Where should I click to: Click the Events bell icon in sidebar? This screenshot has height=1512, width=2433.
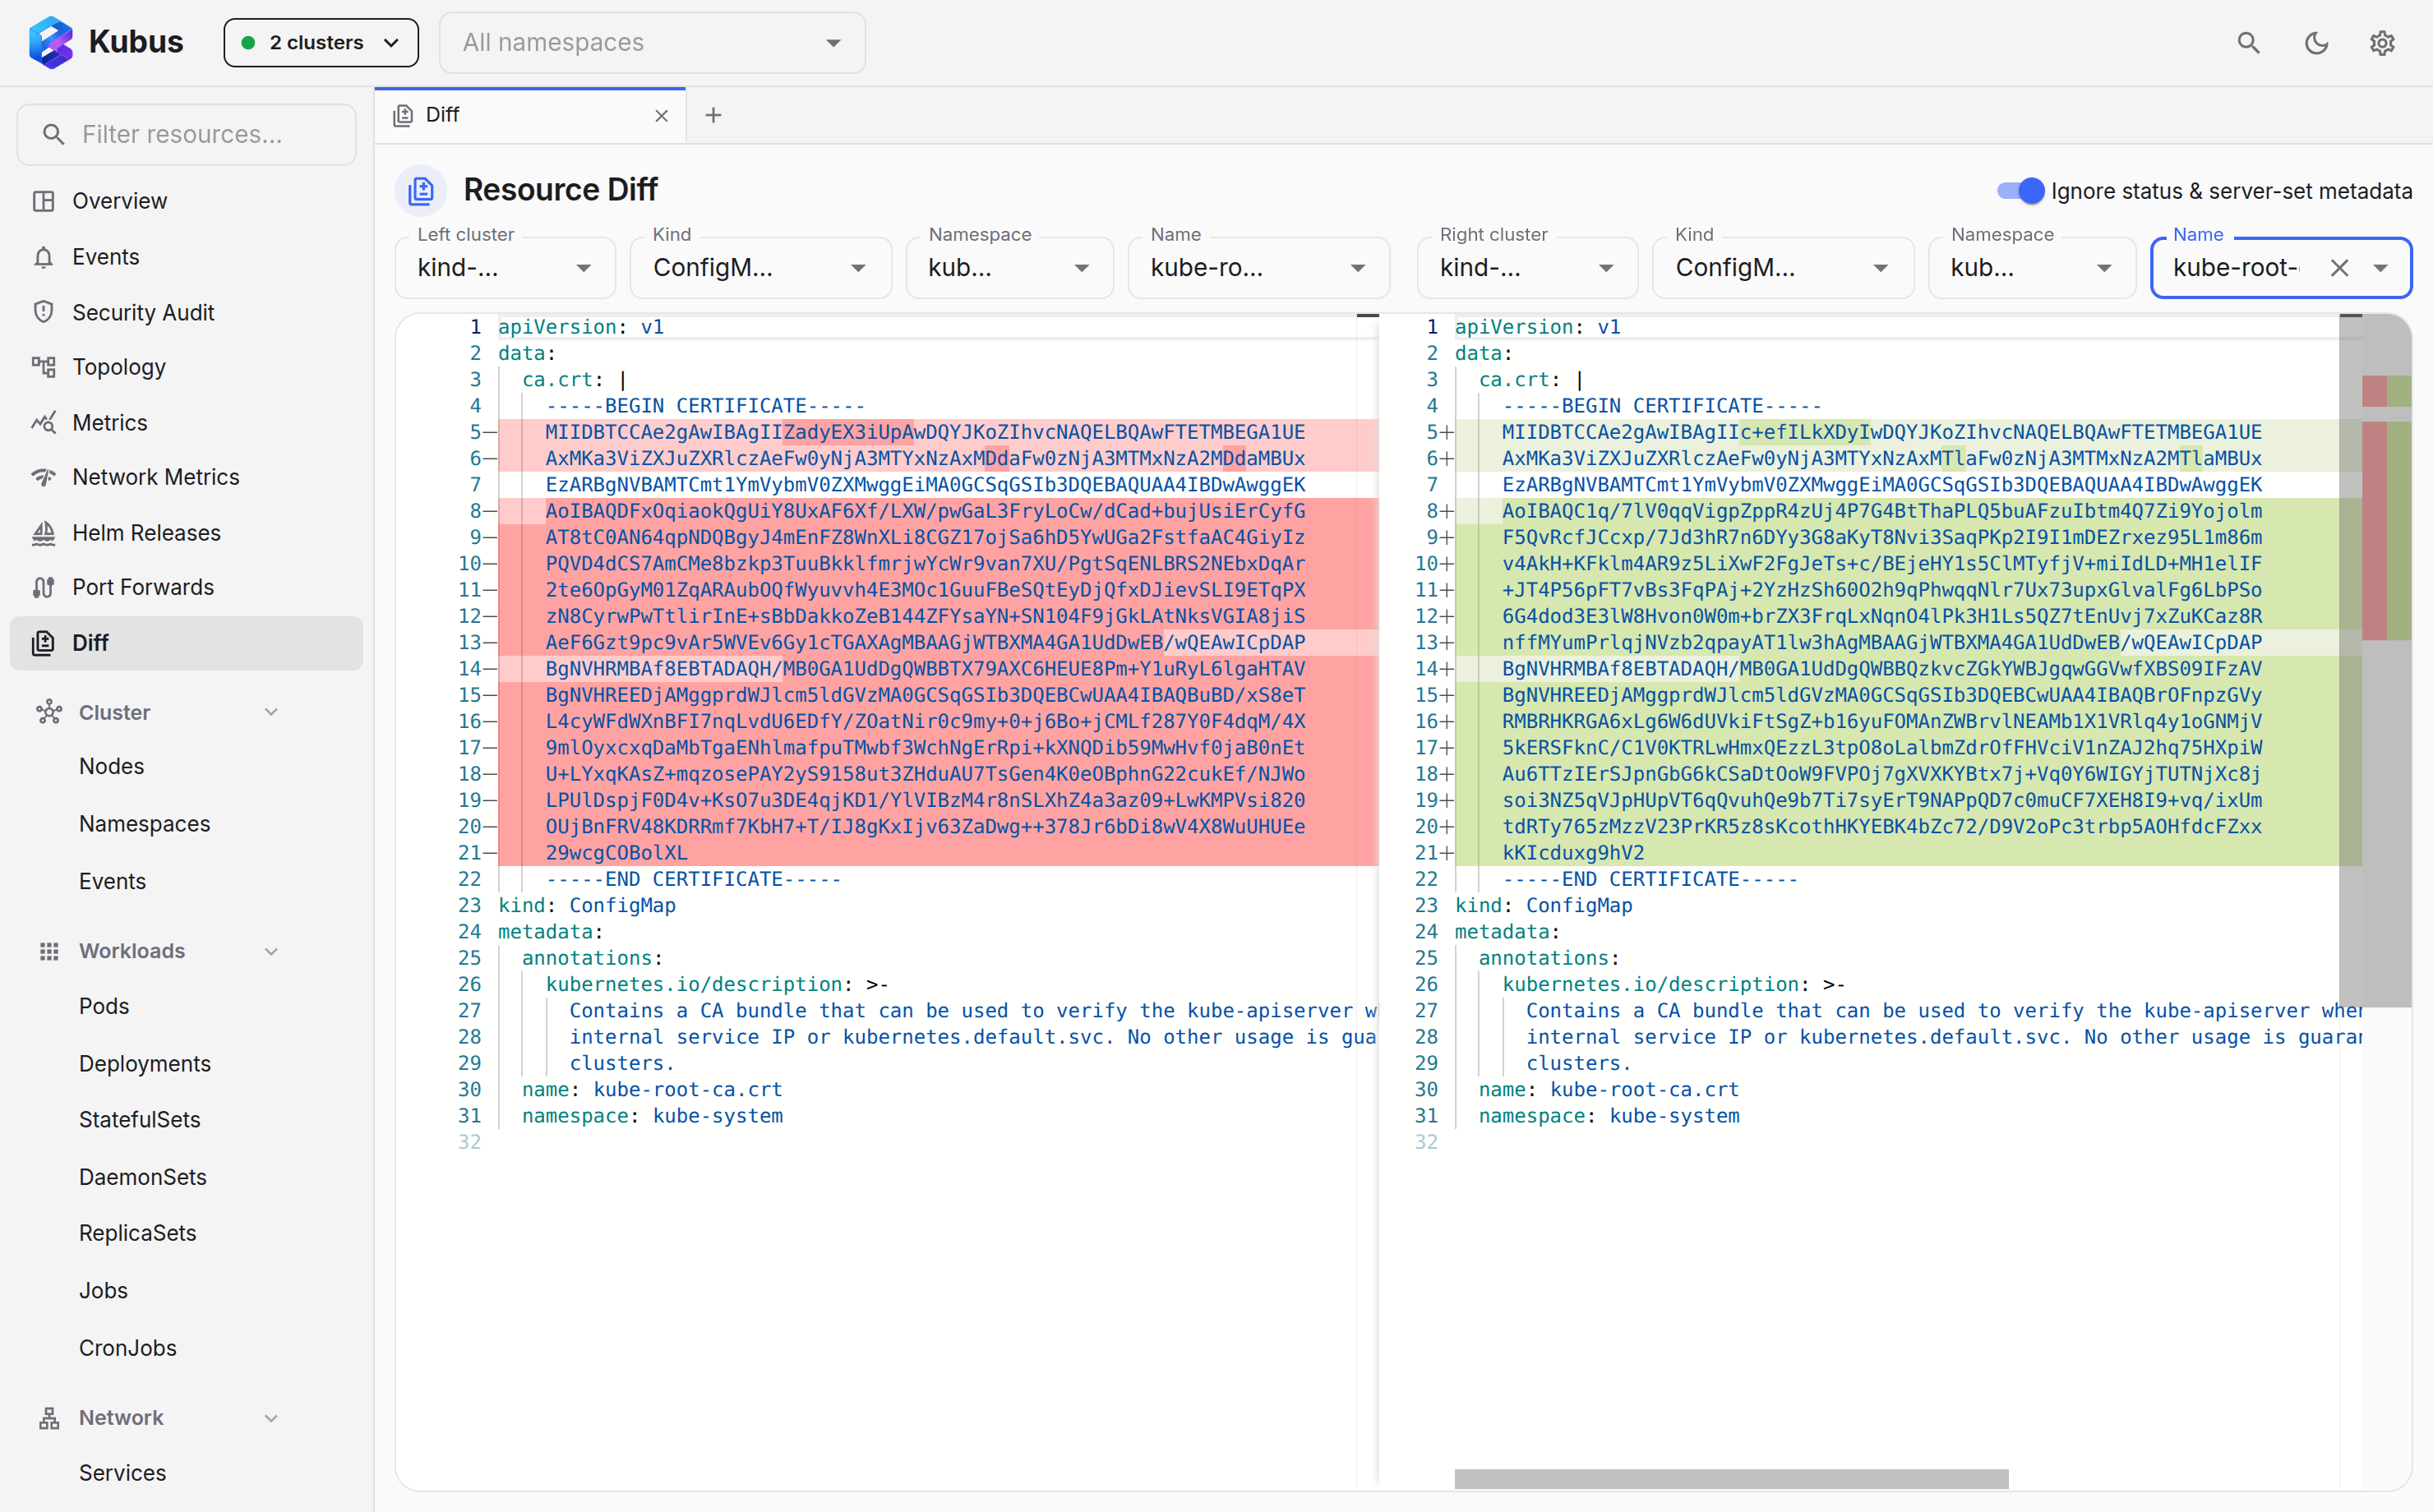coord(43,257)
